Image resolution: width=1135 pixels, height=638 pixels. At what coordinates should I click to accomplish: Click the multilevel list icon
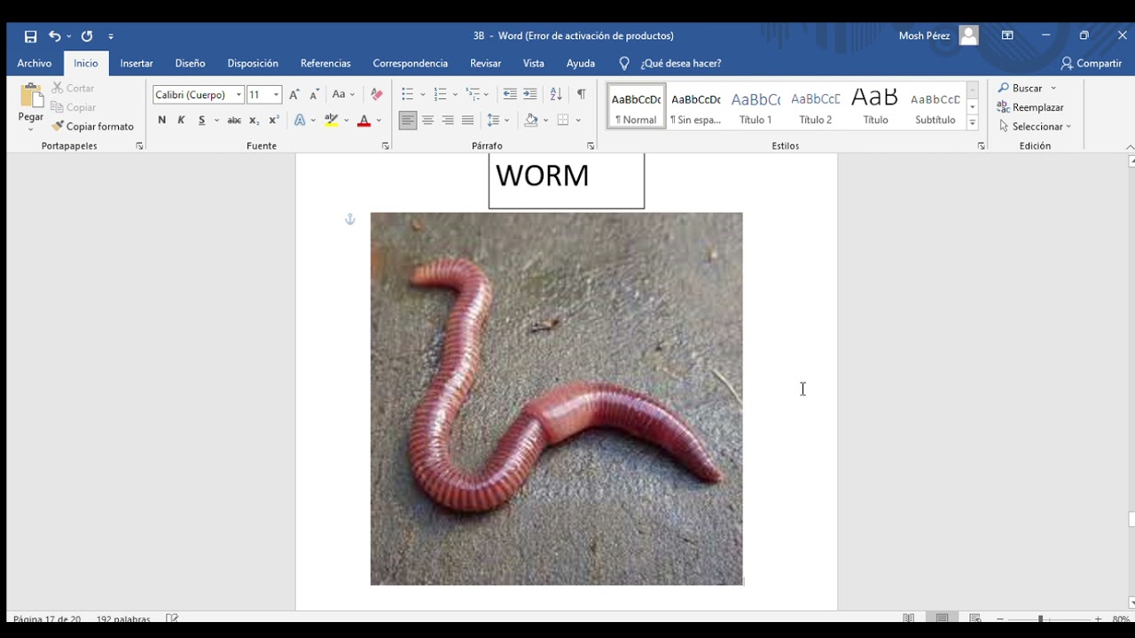coord(474,95)
